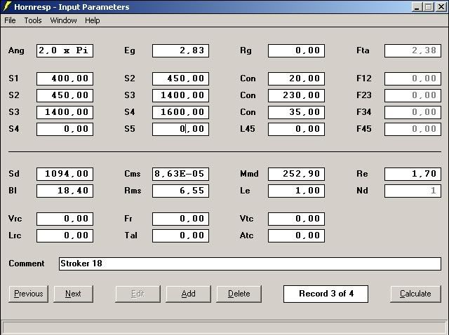This screenshot has width=449, height=335.
Task: Click the Ang field showing 2,0 x Pi
Action: pos(65,50)
